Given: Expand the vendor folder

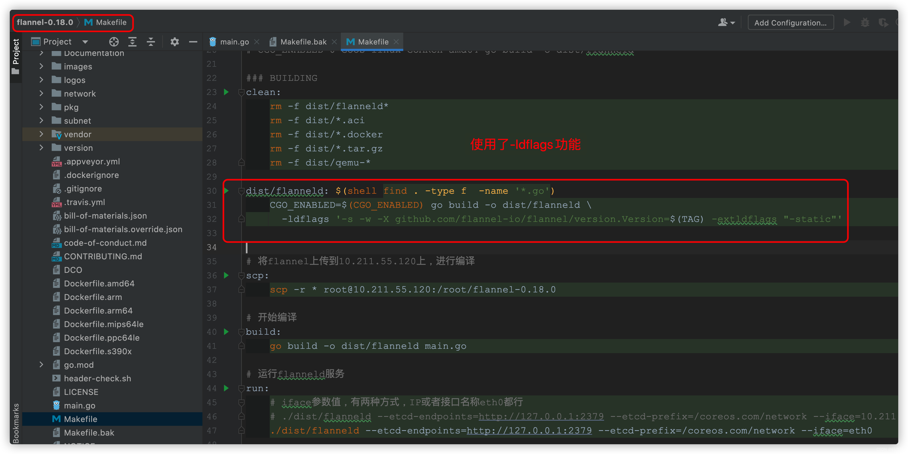Looking at the screenshot, I should pyautogui.click(x=41, y=134).
